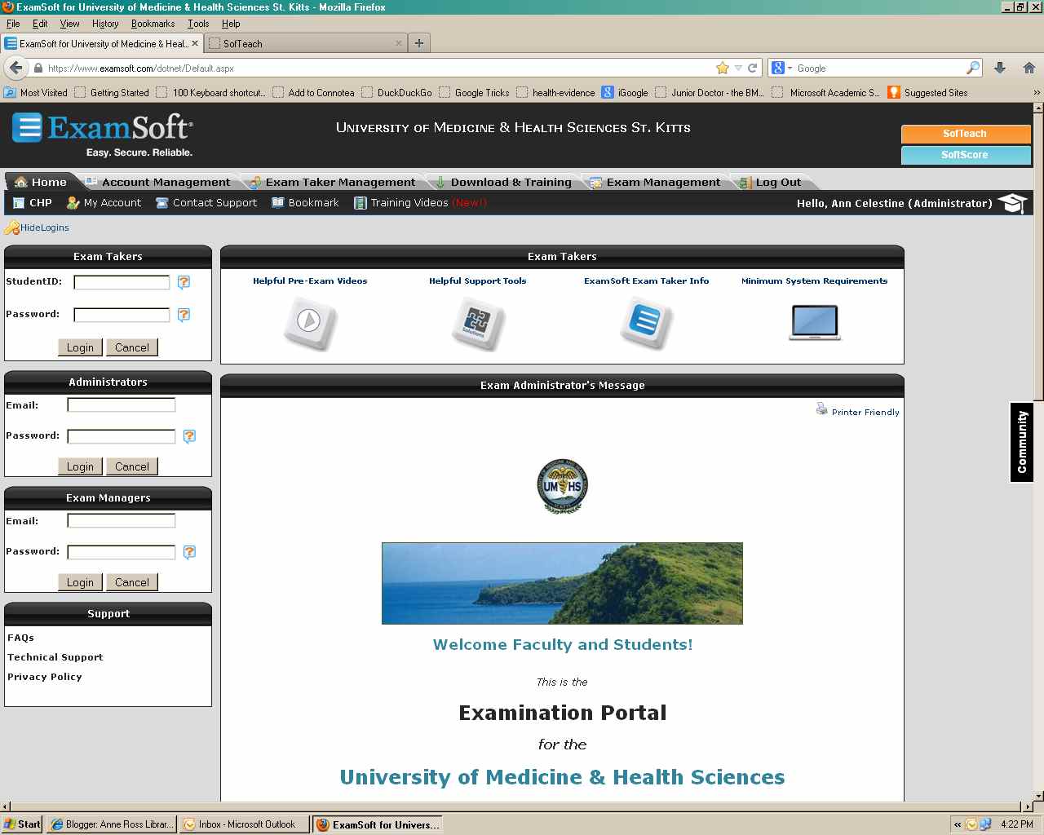Screen dimensions: 1044x835
Task: Click Login under Exam Managers
Action: pos(80,582)
